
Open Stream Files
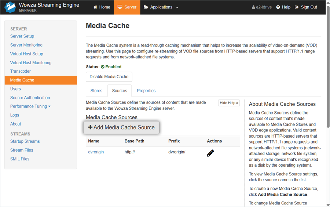click(x=22, y=150)
